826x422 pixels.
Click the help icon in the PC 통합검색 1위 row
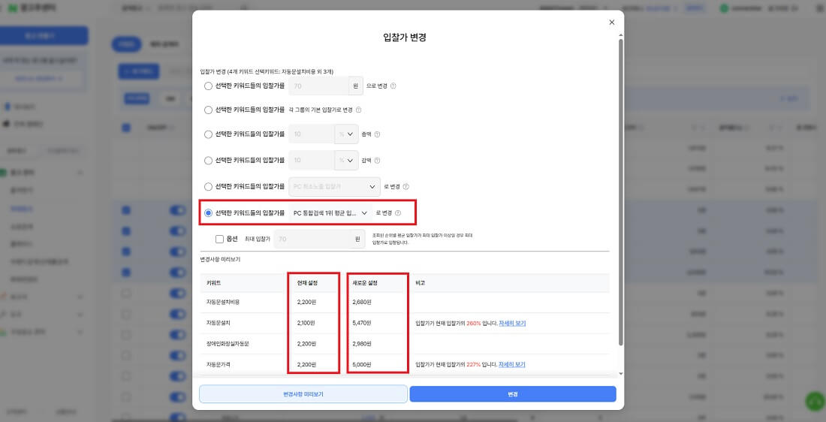click(398, 213)
